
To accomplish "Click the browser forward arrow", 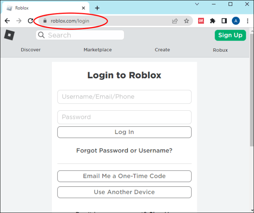I will point(19,21).
